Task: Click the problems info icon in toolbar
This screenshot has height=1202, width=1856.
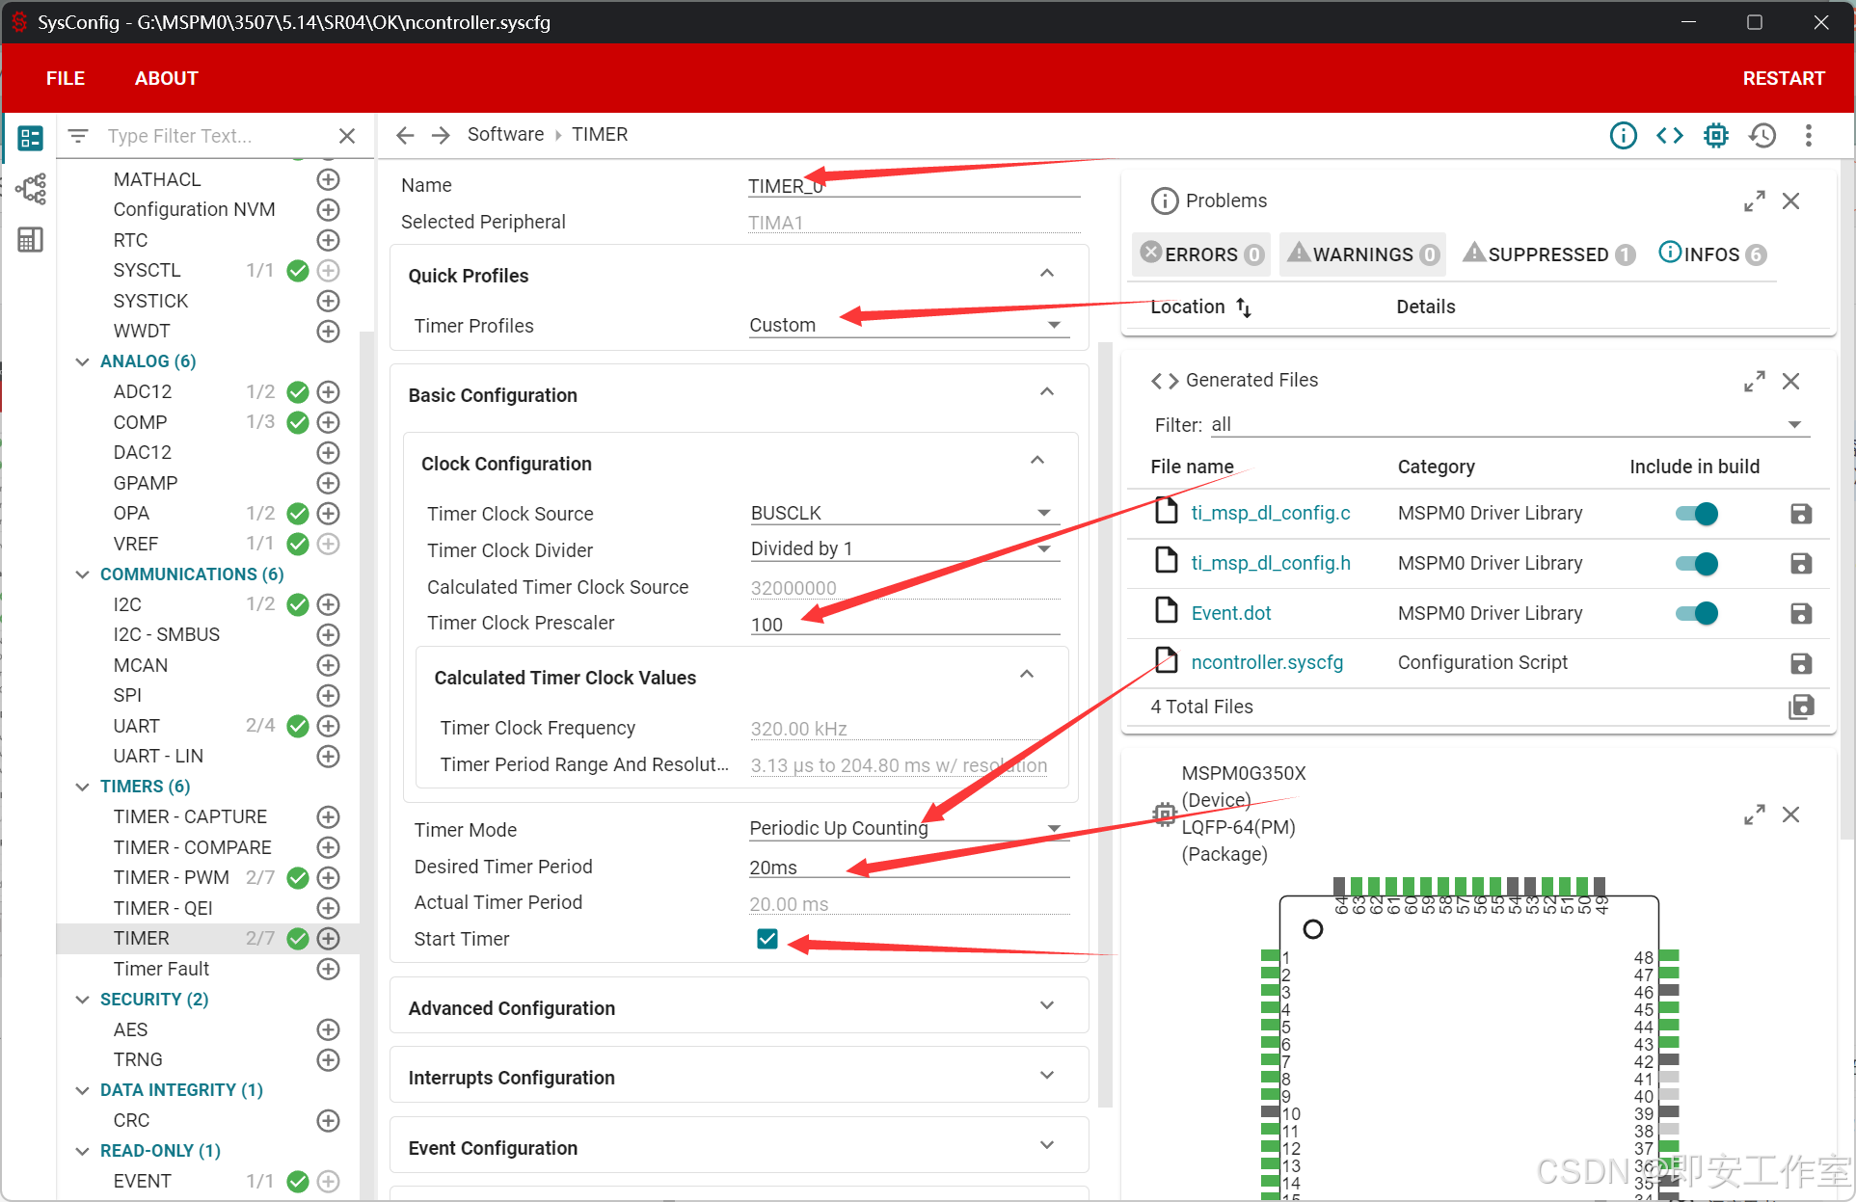Action: point(1623,136)
